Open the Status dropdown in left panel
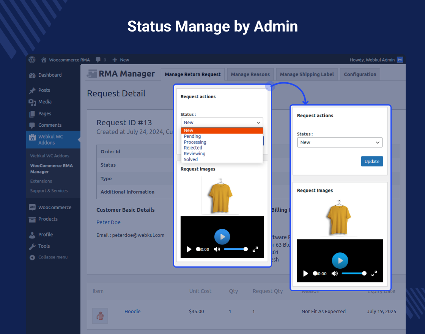The image size is (425, 334). [222, 123]
